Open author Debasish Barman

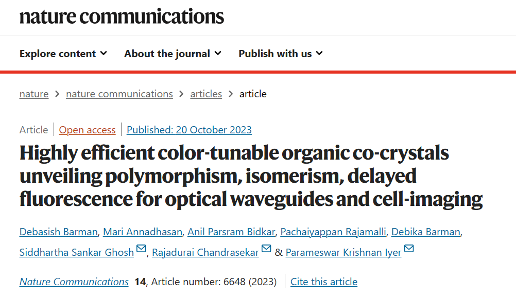point(59,232)
